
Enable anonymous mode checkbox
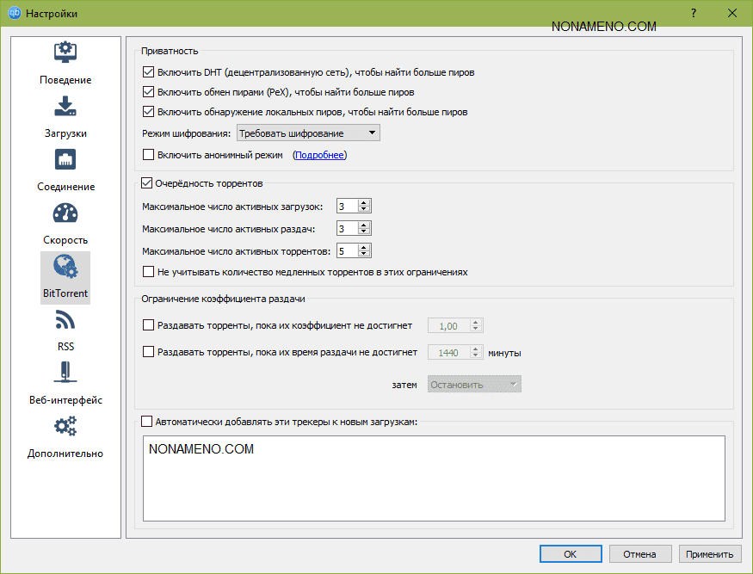(148, 156)
